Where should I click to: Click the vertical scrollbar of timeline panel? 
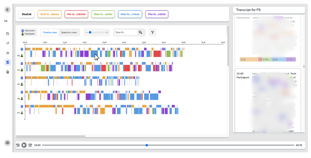tap(228, 46)
